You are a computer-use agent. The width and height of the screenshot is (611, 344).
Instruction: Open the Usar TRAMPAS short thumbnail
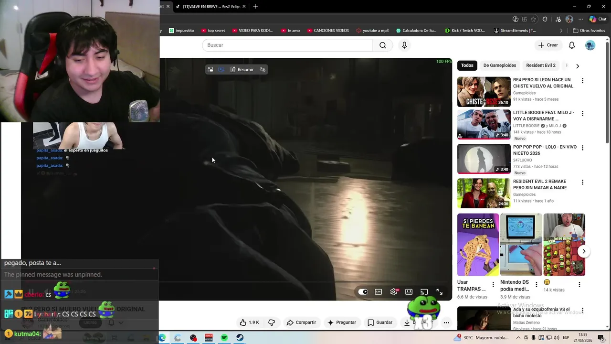click(478, 245)
